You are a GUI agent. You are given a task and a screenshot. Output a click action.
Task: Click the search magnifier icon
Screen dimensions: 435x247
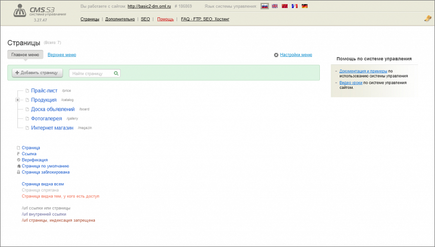(x=116, y=73)
